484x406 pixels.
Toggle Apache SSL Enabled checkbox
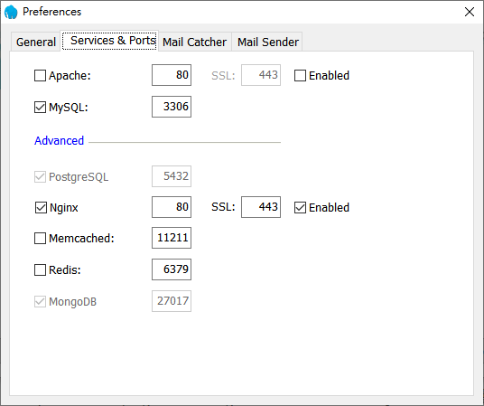point(300,75)
